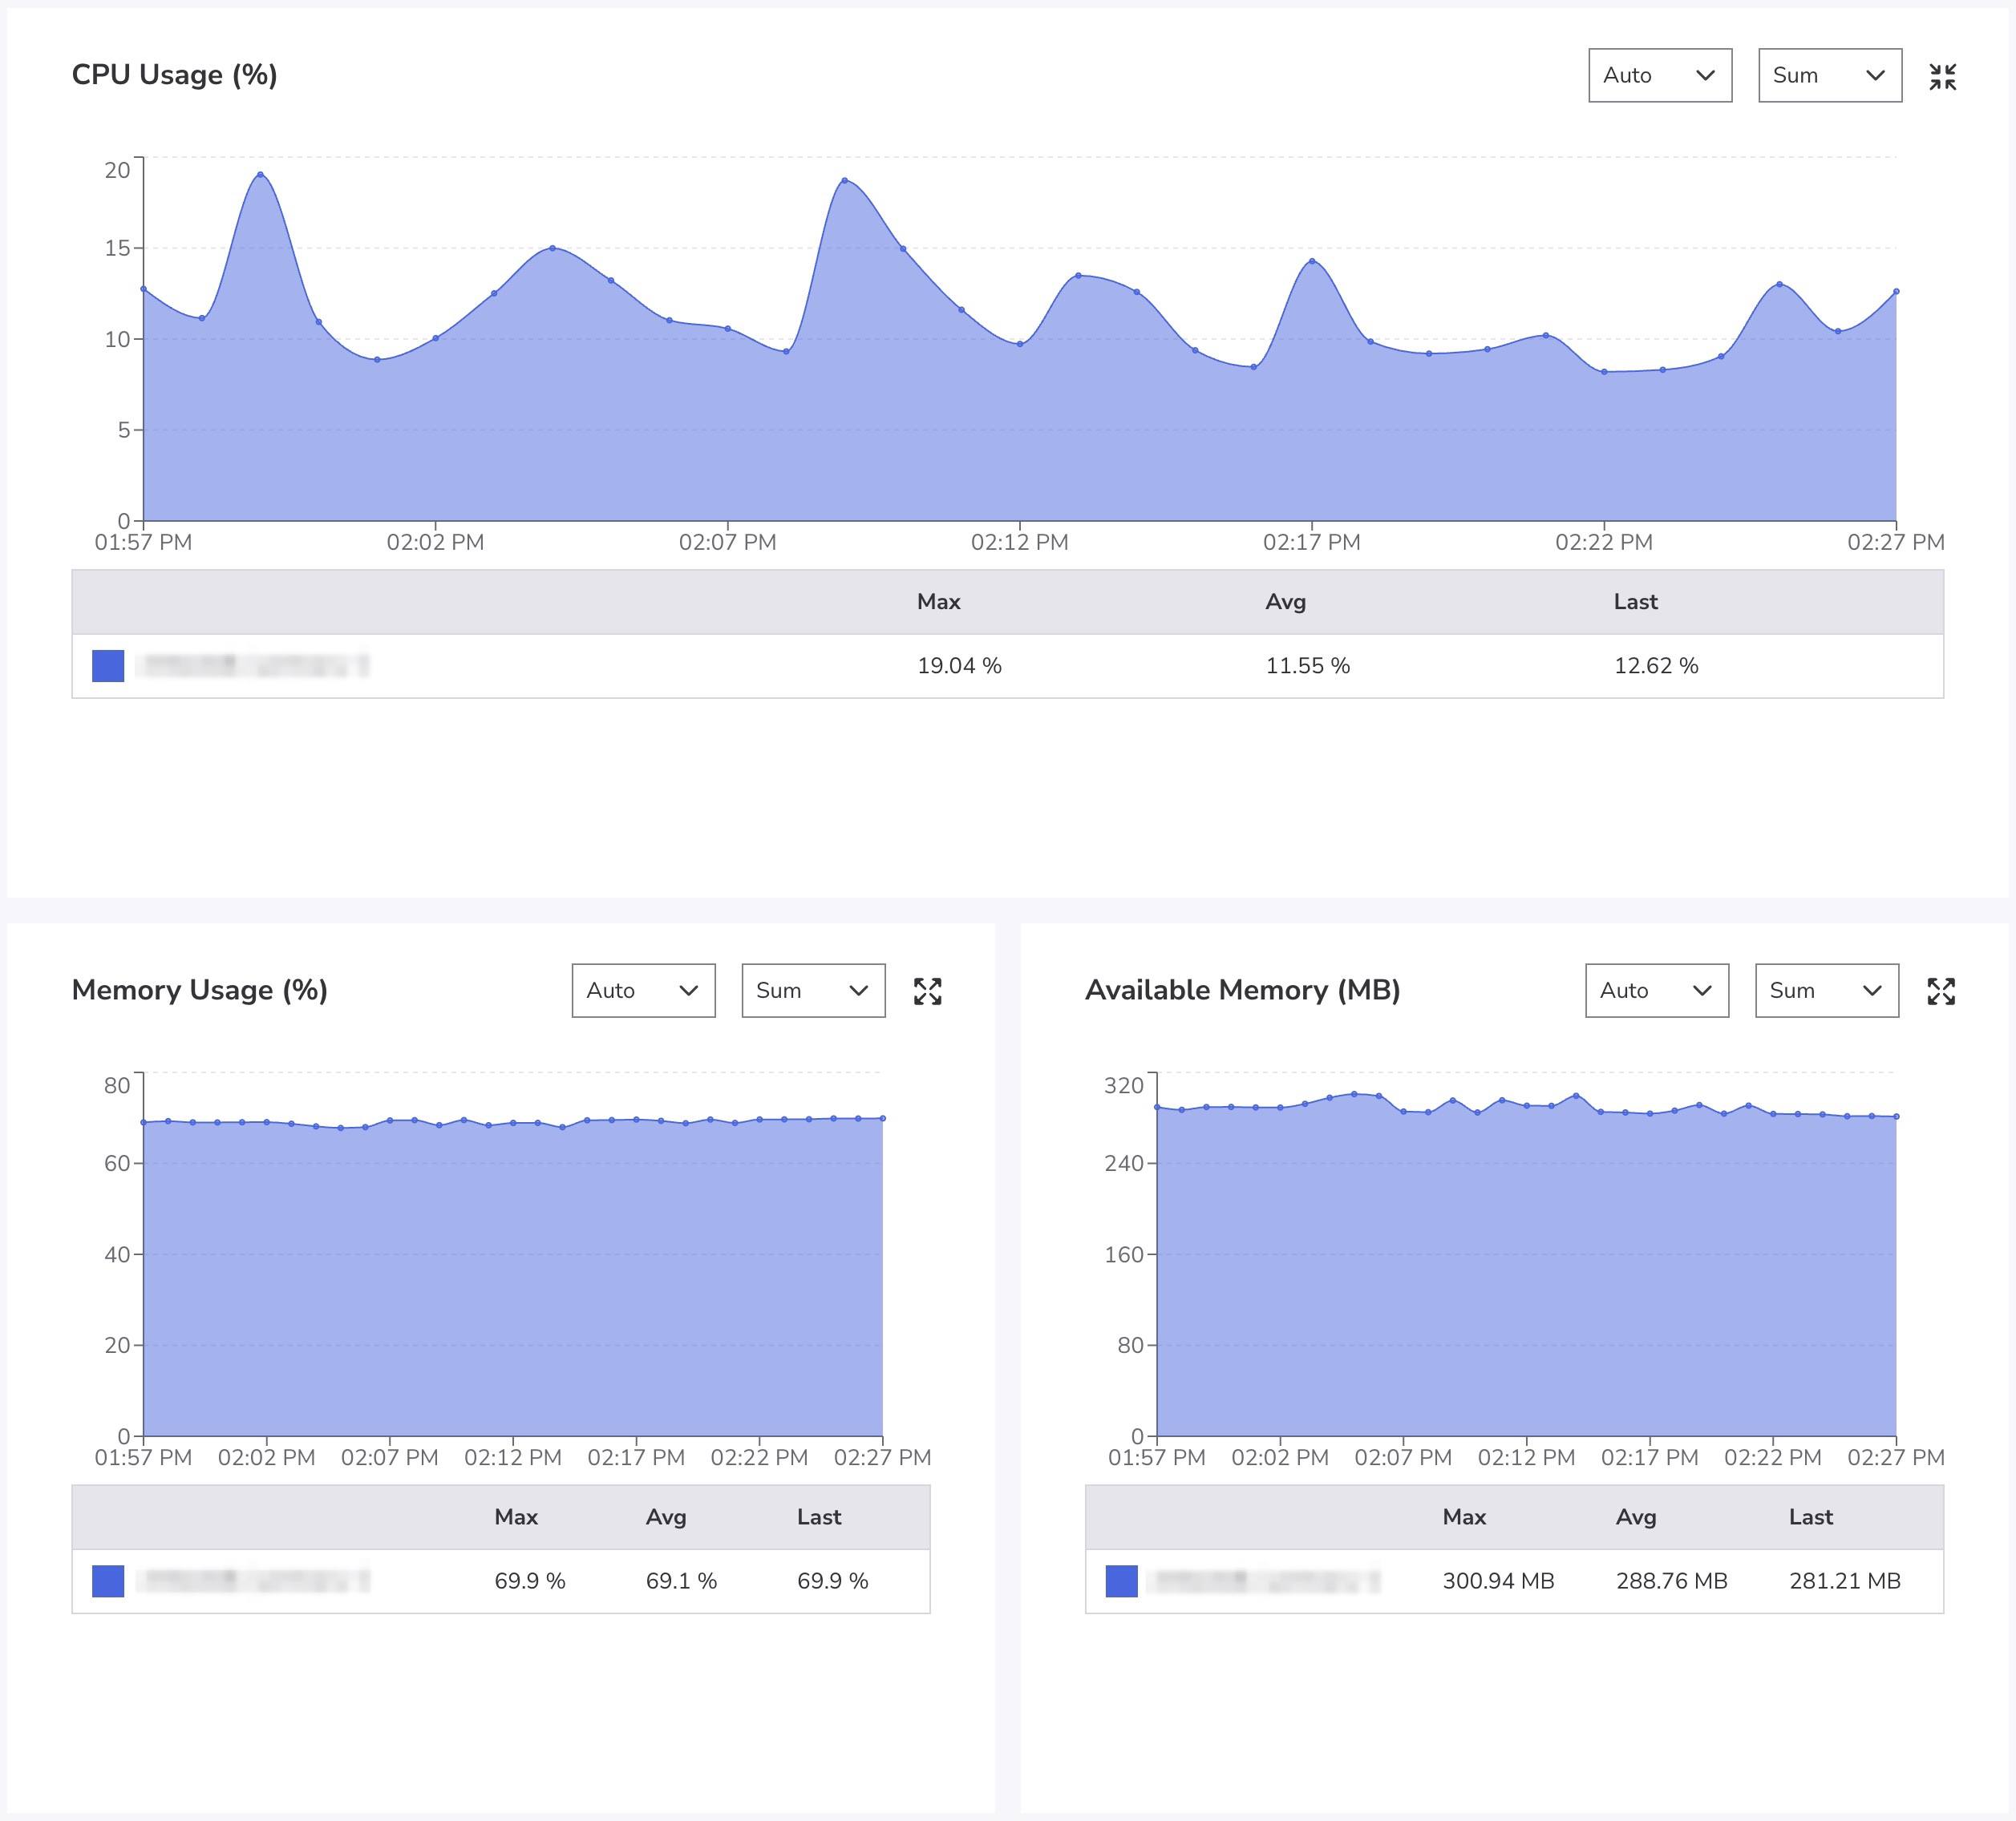Sort by the Max column in CPU Usage table
Viewport: 2016px width, 1821px height.
pyautogui.click(x=938, y=600)
